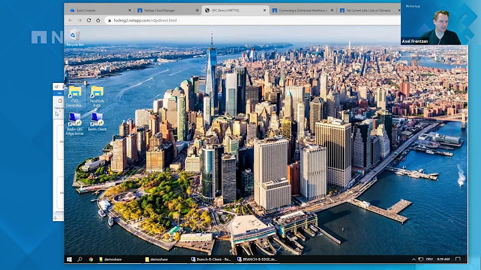Click the Windows Start button
This screenshot has height=270, width=481.
tap(69, 259)
